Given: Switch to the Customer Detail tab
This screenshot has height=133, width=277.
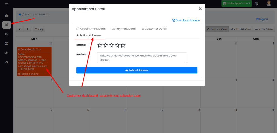Looking at the screenshot, I should coord(154,29).
